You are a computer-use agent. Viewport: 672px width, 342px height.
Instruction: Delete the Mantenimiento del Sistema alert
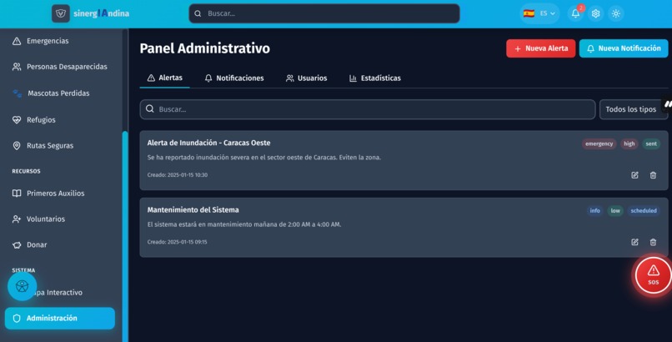(x=653, y=242)
